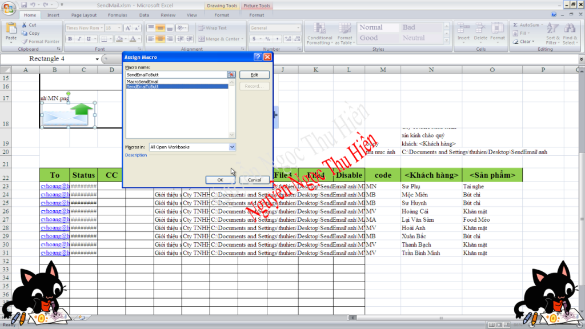Screen dimensions: 585x329
Task: Open the Name Box dropdown arrow
Action: tap(97, 59)
